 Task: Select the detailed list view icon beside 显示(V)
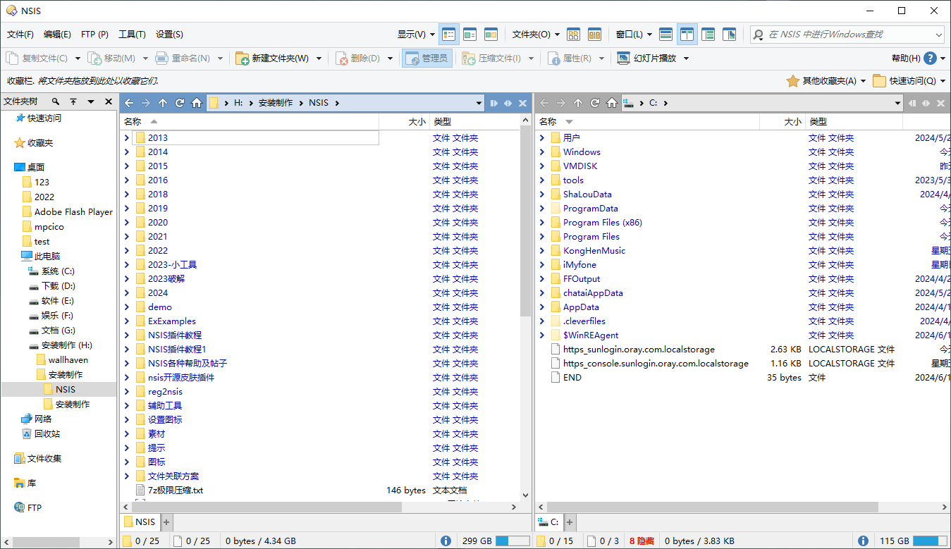(449, 34)
